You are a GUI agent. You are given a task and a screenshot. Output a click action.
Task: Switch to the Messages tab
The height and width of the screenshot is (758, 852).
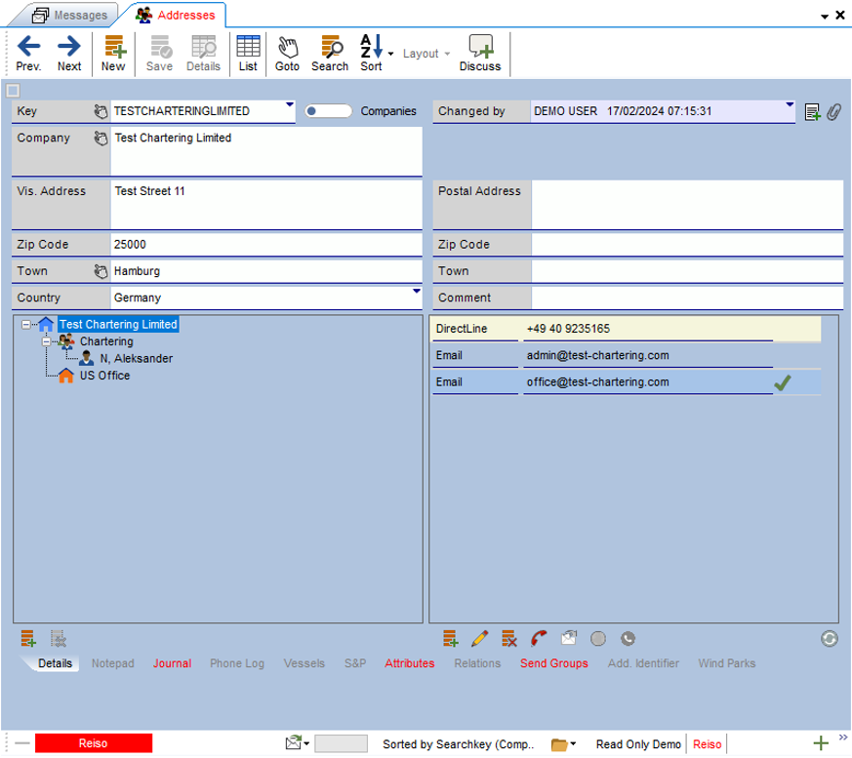tap(69, 16)
